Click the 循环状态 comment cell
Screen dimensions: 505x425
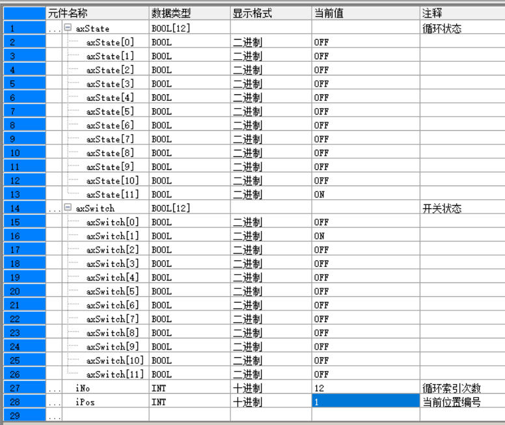[x=461, y=29]
